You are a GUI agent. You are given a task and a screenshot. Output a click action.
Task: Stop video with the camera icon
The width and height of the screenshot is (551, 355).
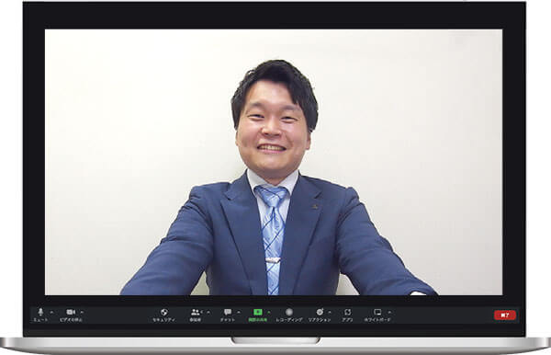click(x=71, y=312)
